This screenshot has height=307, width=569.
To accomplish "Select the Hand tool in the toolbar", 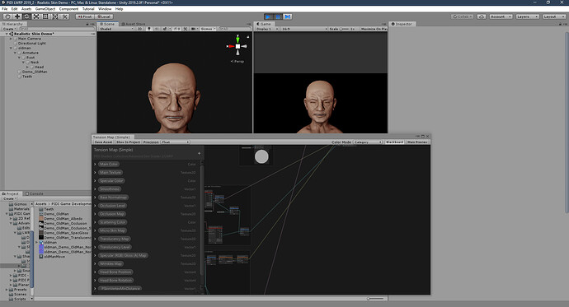I will point(7,16).
